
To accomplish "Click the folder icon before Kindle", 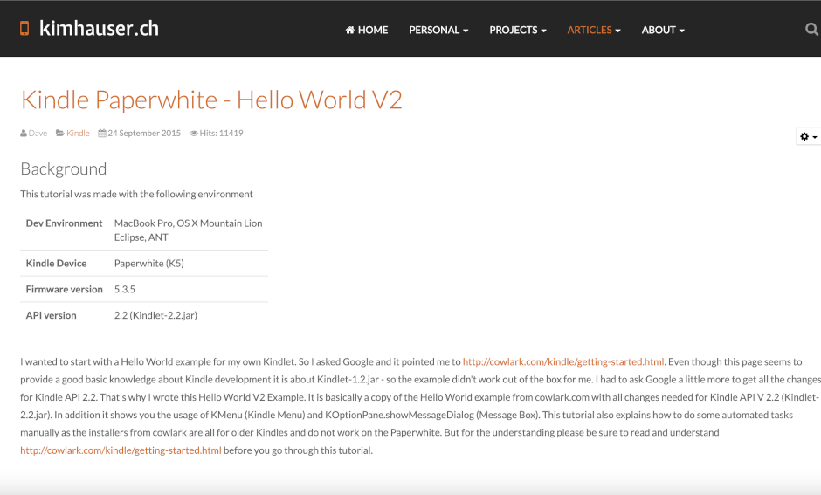I will point(59,134).
